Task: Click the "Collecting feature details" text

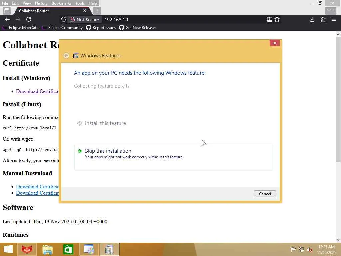Action: (102, 86)
